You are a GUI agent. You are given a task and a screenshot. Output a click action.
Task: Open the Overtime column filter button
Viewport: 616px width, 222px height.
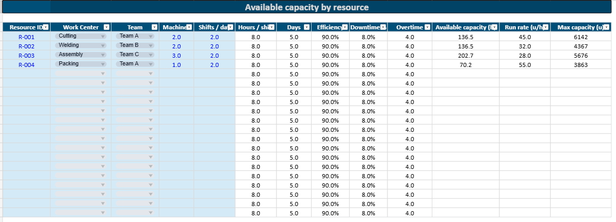tap(427, 27)
